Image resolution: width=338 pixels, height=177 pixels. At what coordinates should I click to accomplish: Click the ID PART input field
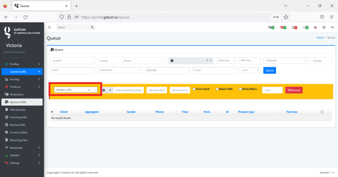point(73,61)
